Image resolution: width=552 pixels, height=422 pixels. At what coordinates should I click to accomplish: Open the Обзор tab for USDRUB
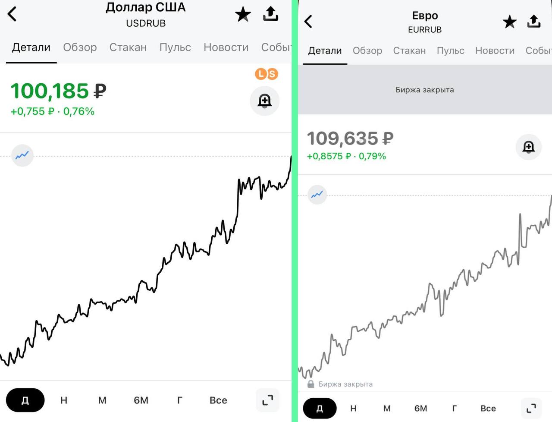(x=80, y=47)
